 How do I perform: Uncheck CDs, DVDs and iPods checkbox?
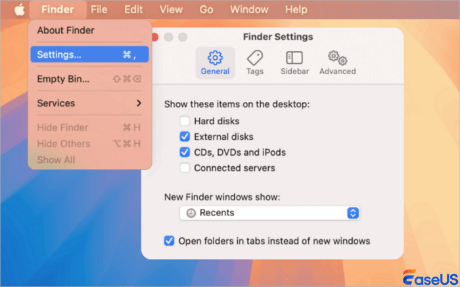coord(185,152)
